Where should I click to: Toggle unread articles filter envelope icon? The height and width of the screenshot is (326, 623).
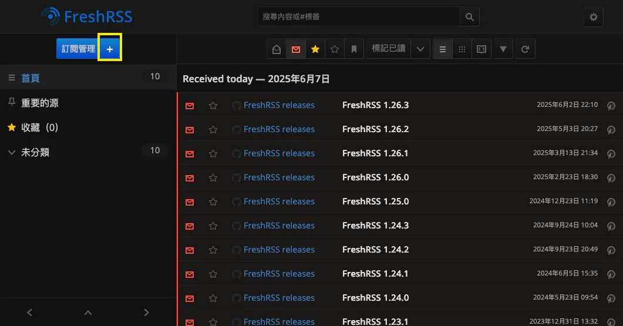tap(295, 49)
